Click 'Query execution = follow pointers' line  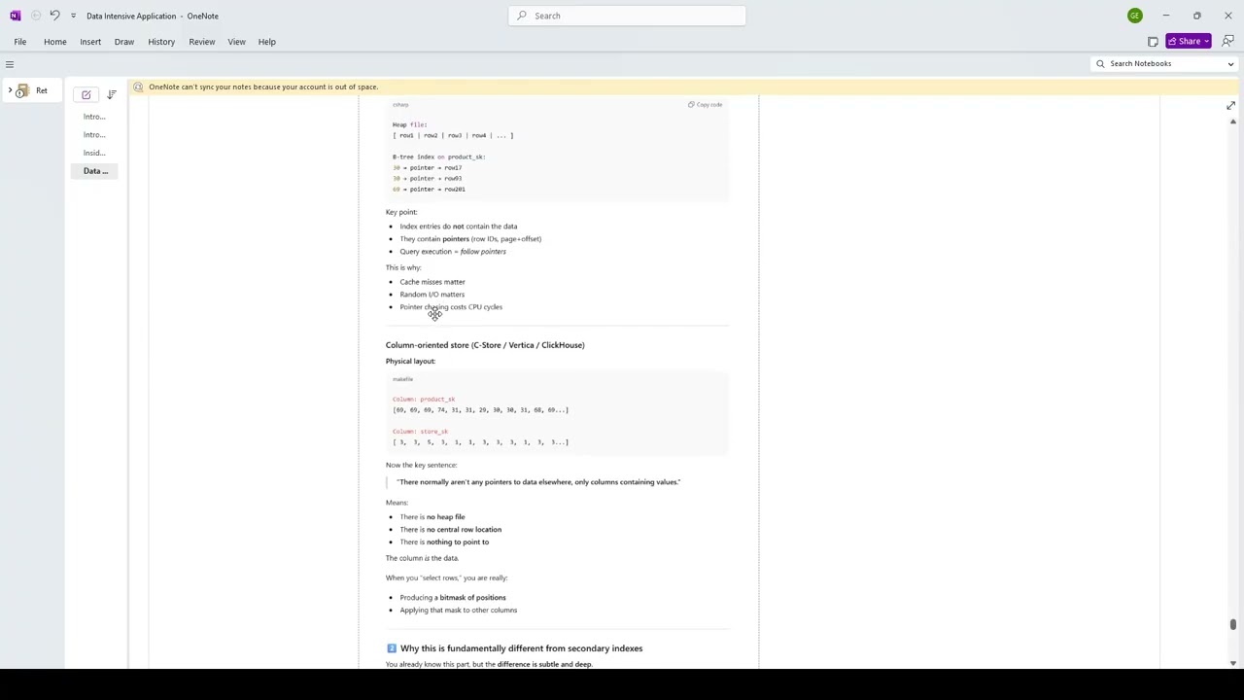tap(453, 252)
